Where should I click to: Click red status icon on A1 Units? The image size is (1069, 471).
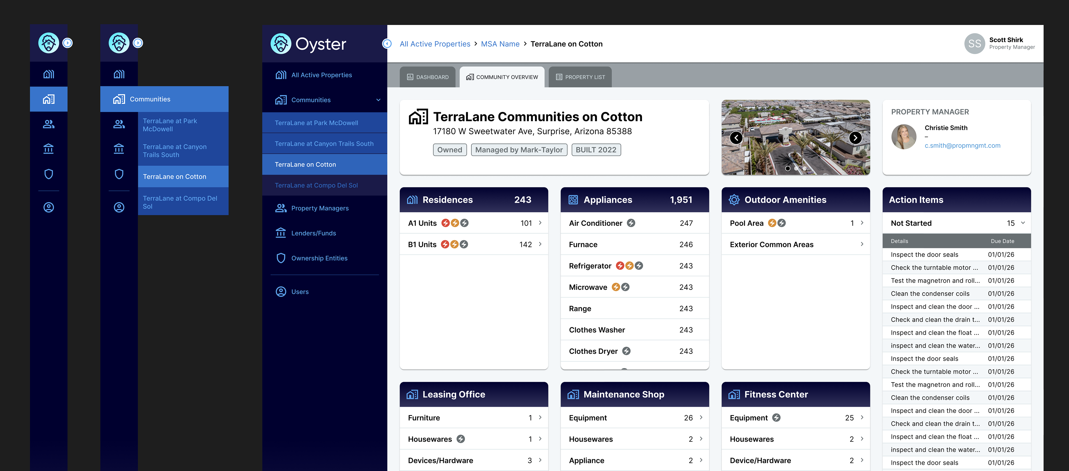click(445, 223)
